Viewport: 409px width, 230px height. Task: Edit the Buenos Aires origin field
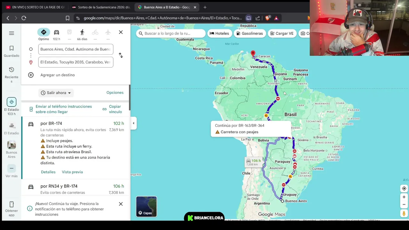(x=76, y=49)
